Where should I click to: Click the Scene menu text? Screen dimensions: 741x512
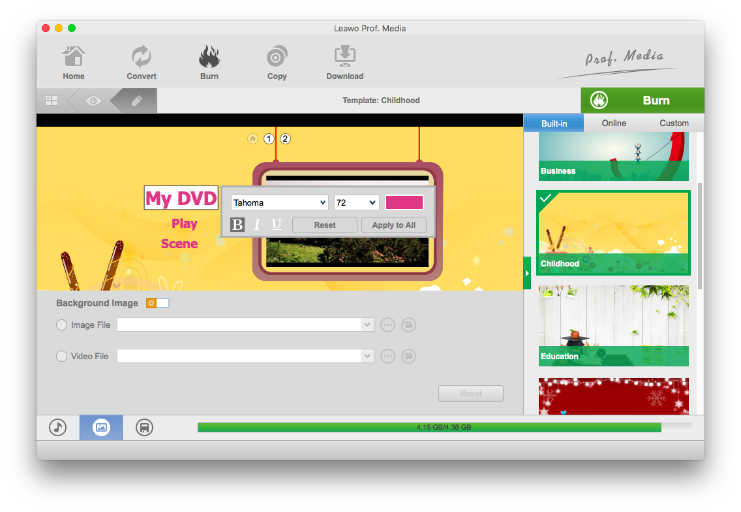click(179, 244)
